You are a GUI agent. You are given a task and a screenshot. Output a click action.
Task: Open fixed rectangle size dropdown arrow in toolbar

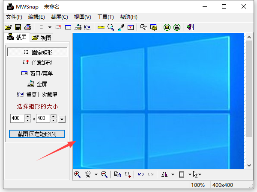(x=50, y=27)
